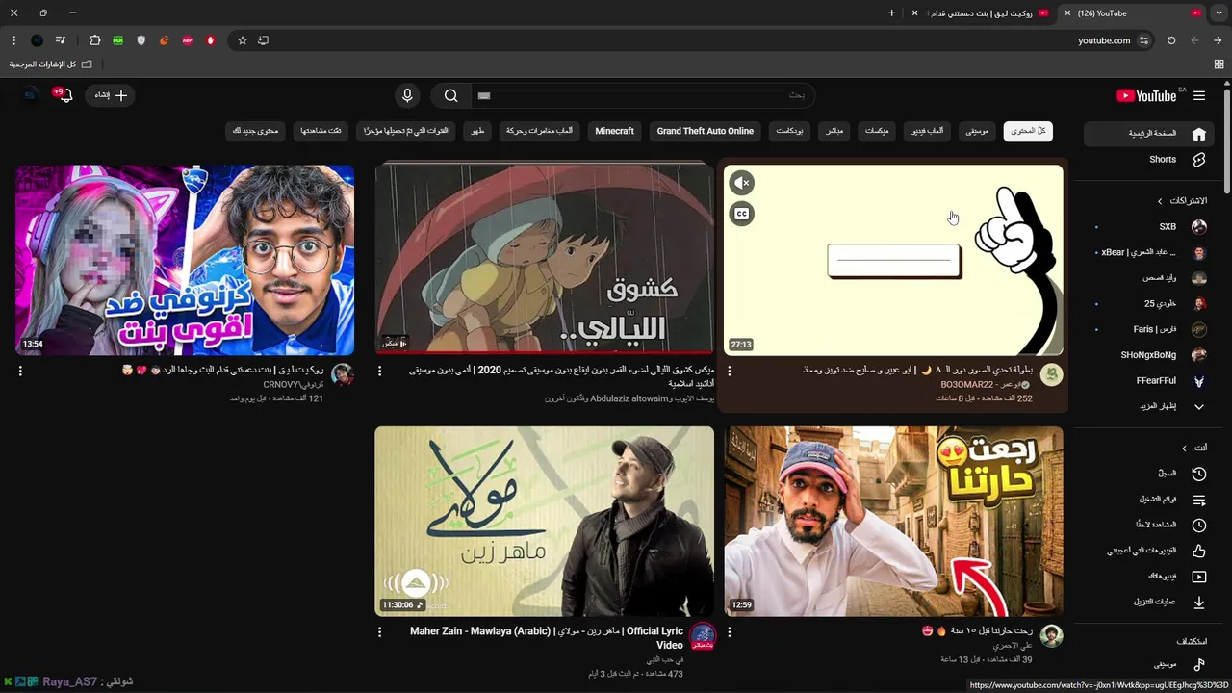Click CRNOVY channel avatar
The image size is (1232, 693).
tap(343, 375)
